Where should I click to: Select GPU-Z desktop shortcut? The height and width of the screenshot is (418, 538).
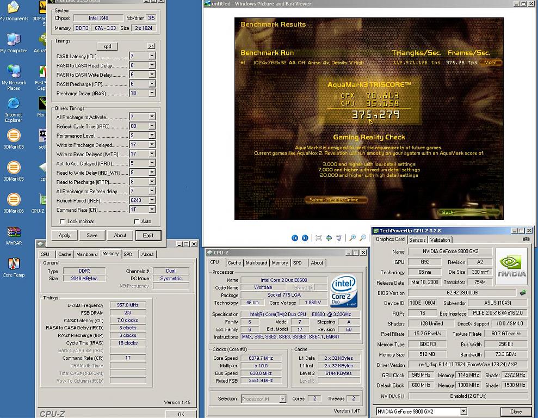click(x=39, y=203)
